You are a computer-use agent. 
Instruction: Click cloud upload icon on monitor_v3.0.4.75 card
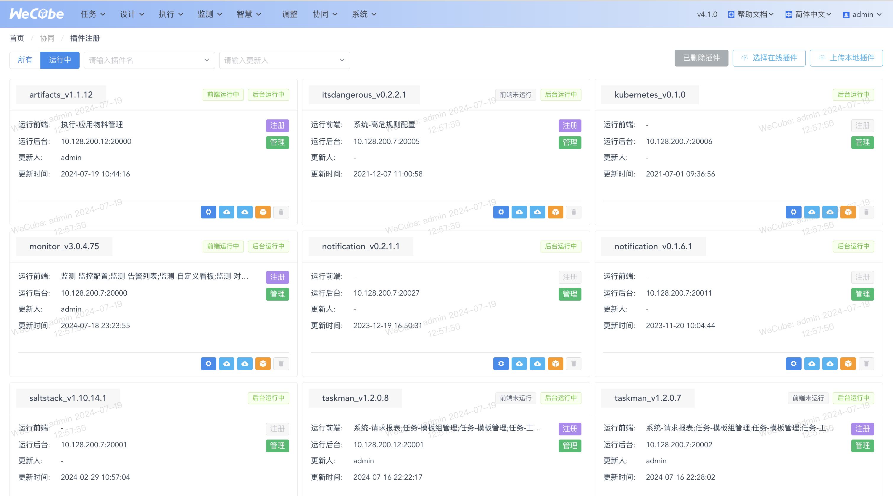227,364
